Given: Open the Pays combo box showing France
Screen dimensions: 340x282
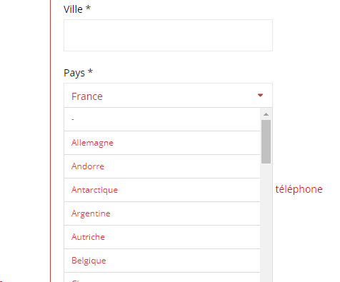Looking at the screenshot, I should 168,96.
